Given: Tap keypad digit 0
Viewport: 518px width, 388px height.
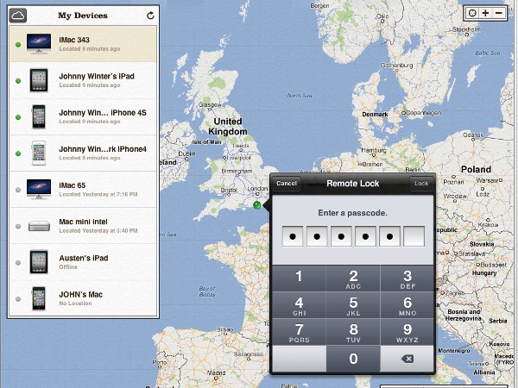Looking at the screenshot, I should pos(353,359).
